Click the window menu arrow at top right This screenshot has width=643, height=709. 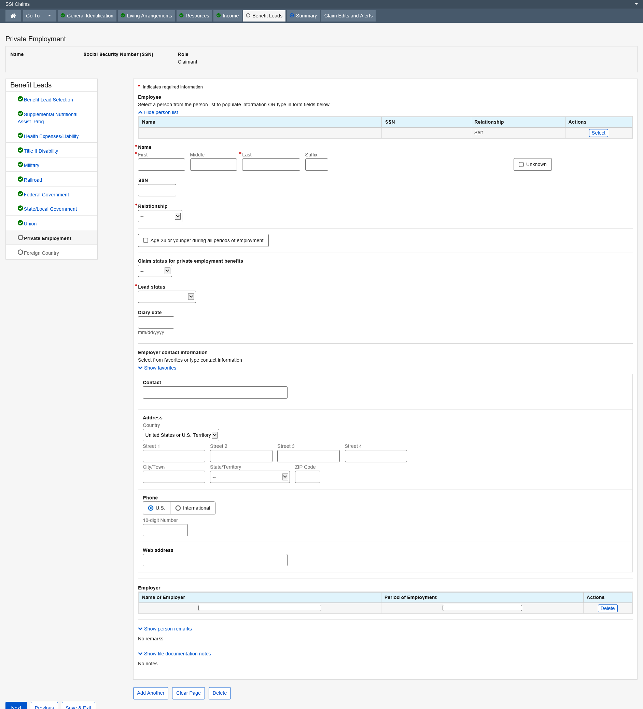click(636, 4)
